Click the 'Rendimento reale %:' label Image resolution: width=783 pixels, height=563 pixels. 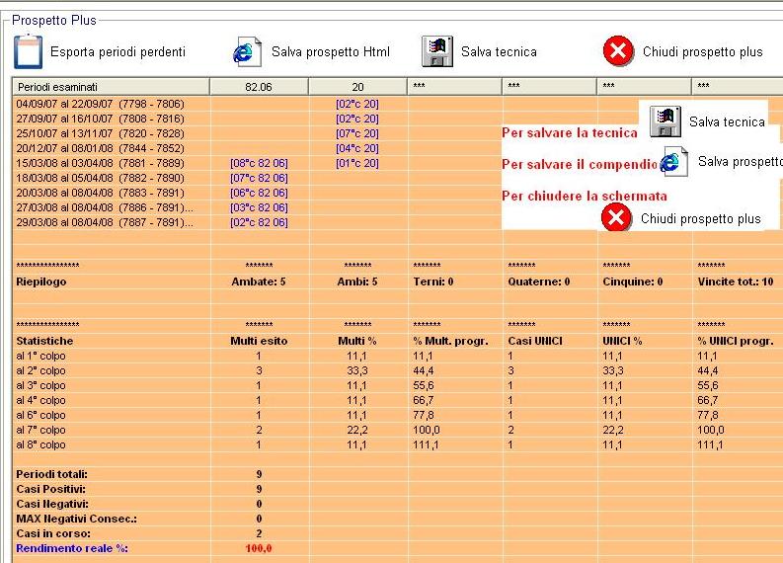(72, 548)
